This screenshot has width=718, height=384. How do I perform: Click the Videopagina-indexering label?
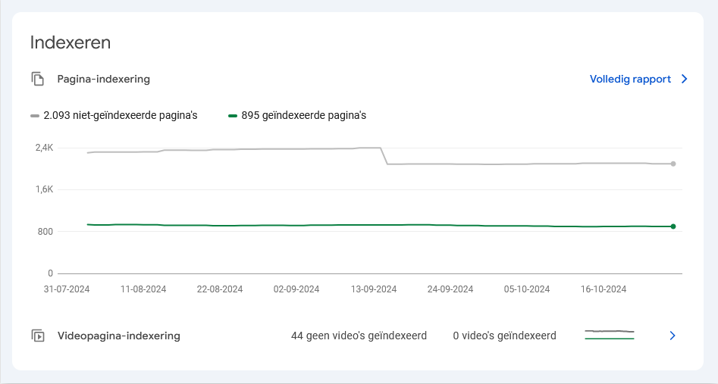[118, 336]
